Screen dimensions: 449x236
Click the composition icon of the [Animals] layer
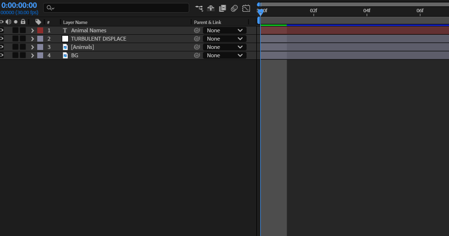65,47
